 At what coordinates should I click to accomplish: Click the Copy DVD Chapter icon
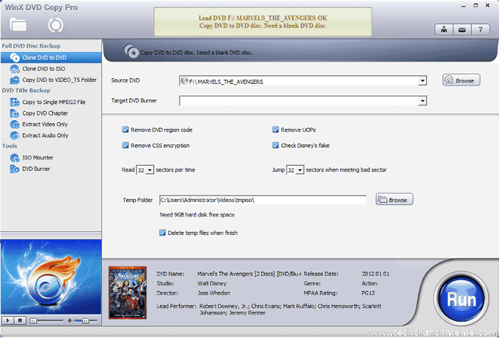tap(15, 113)
